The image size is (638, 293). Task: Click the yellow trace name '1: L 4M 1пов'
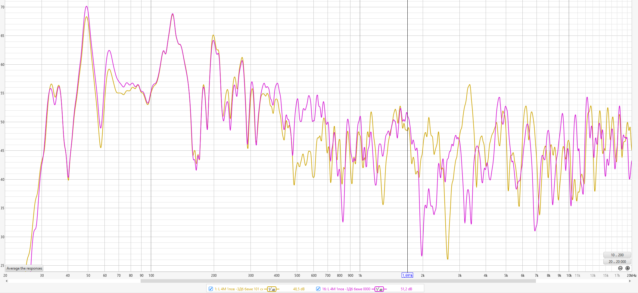pos(225,289)
